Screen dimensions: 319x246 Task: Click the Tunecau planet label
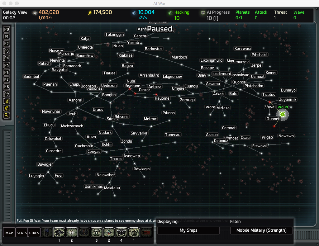point(173,135)
